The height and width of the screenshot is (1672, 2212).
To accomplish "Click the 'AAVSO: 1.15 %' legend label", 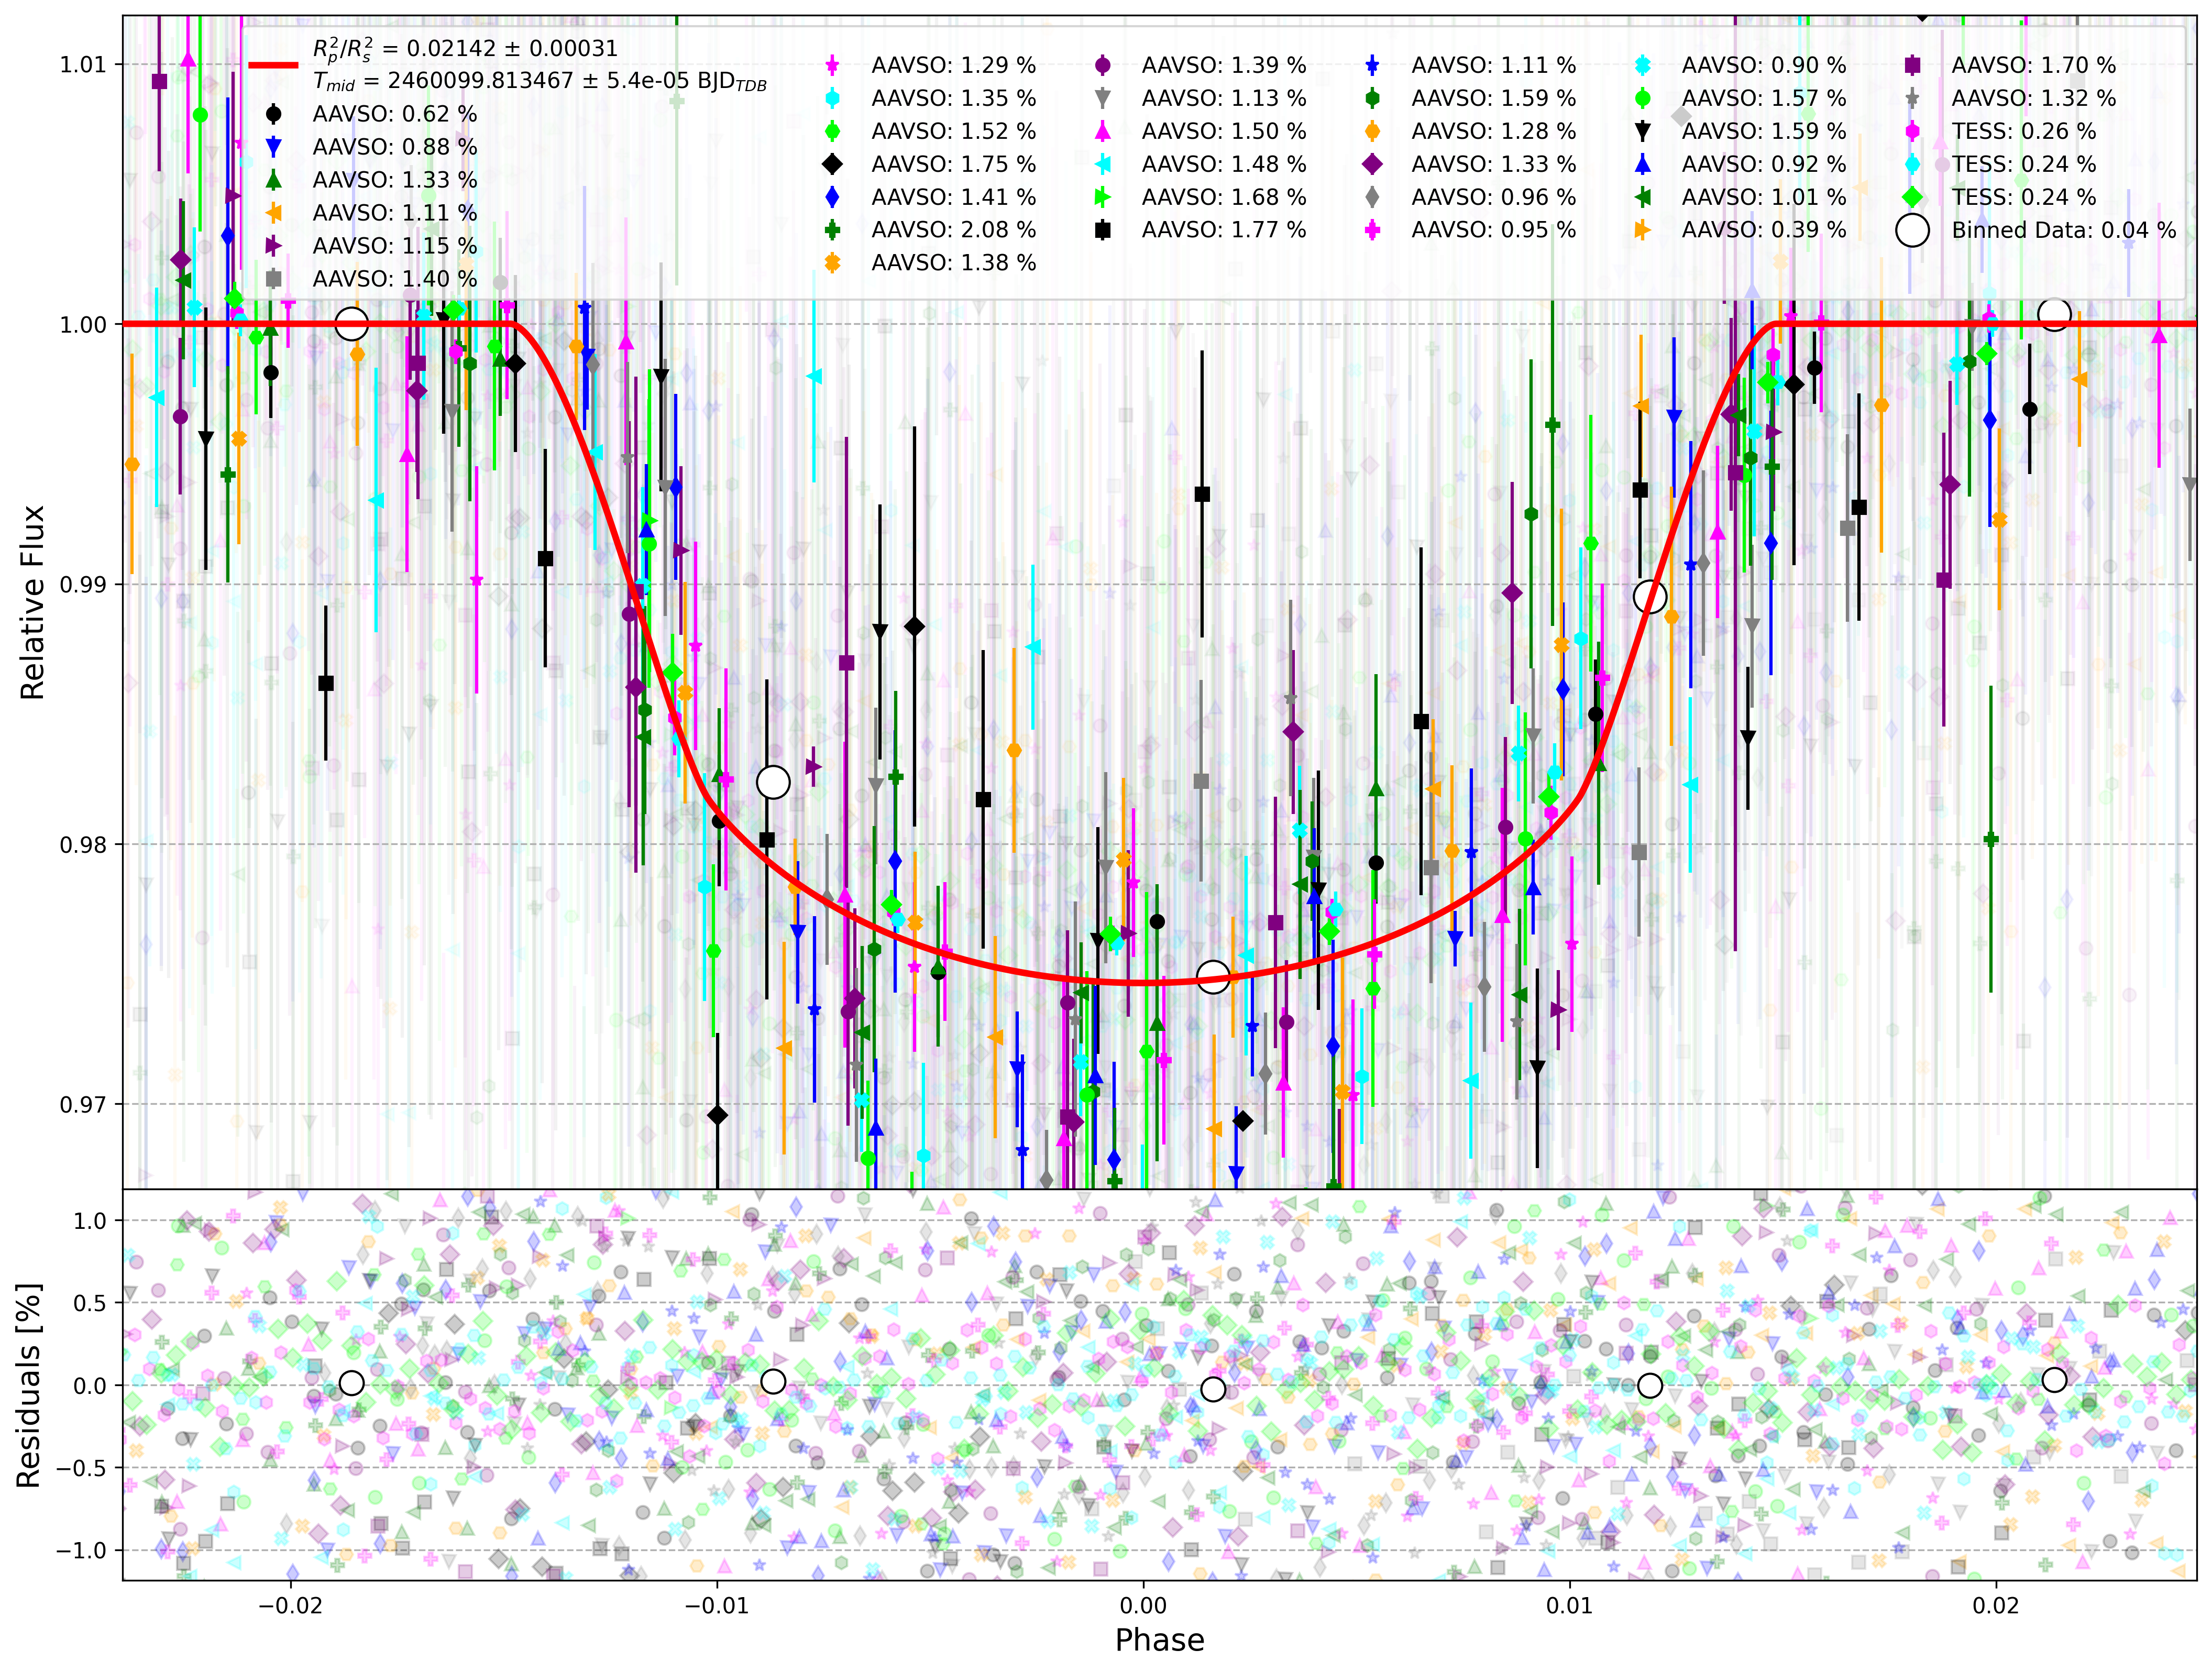I will (394, 246).
